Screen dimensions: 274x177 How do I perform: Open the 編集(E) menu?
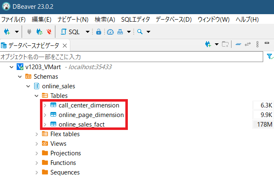(41, 20)
